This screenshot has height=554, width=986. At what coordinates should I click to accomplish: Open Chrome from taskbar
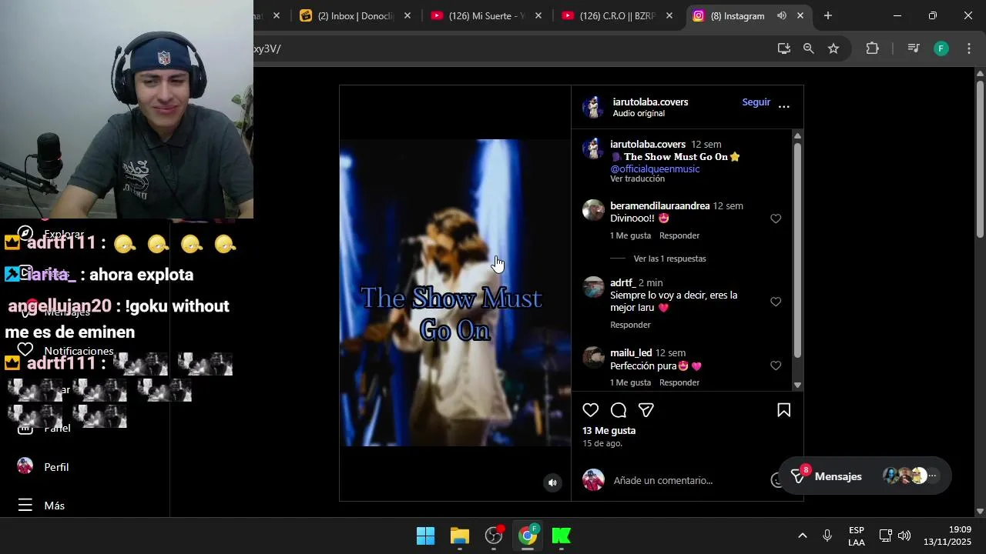coord(528,536)
